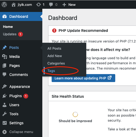Click the Dashboard gauge icon
136x137 pixels.
pos(5,16)
